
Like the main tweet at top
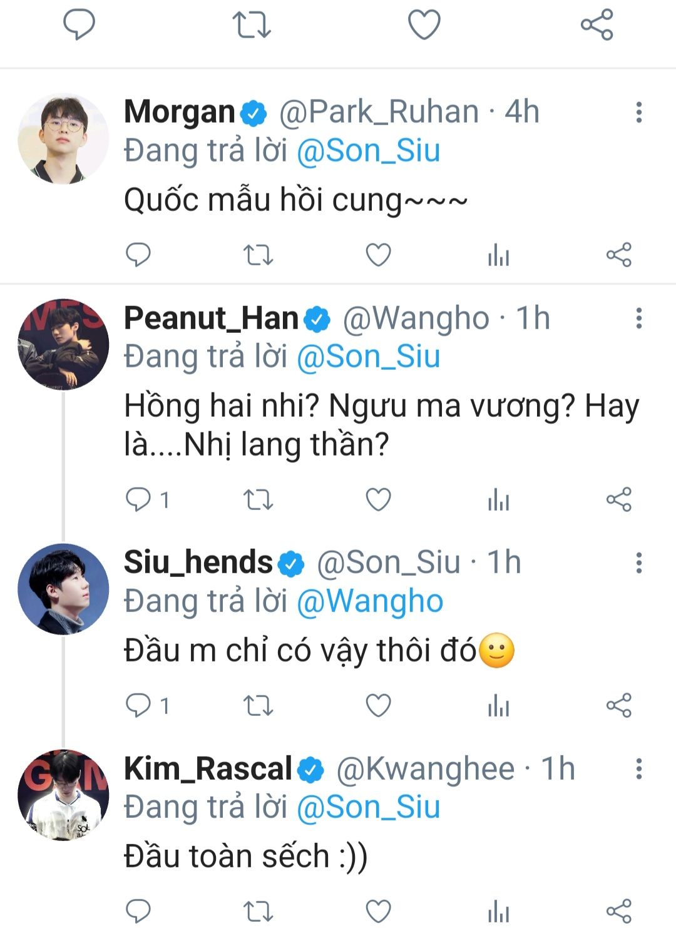pos(424,25)
